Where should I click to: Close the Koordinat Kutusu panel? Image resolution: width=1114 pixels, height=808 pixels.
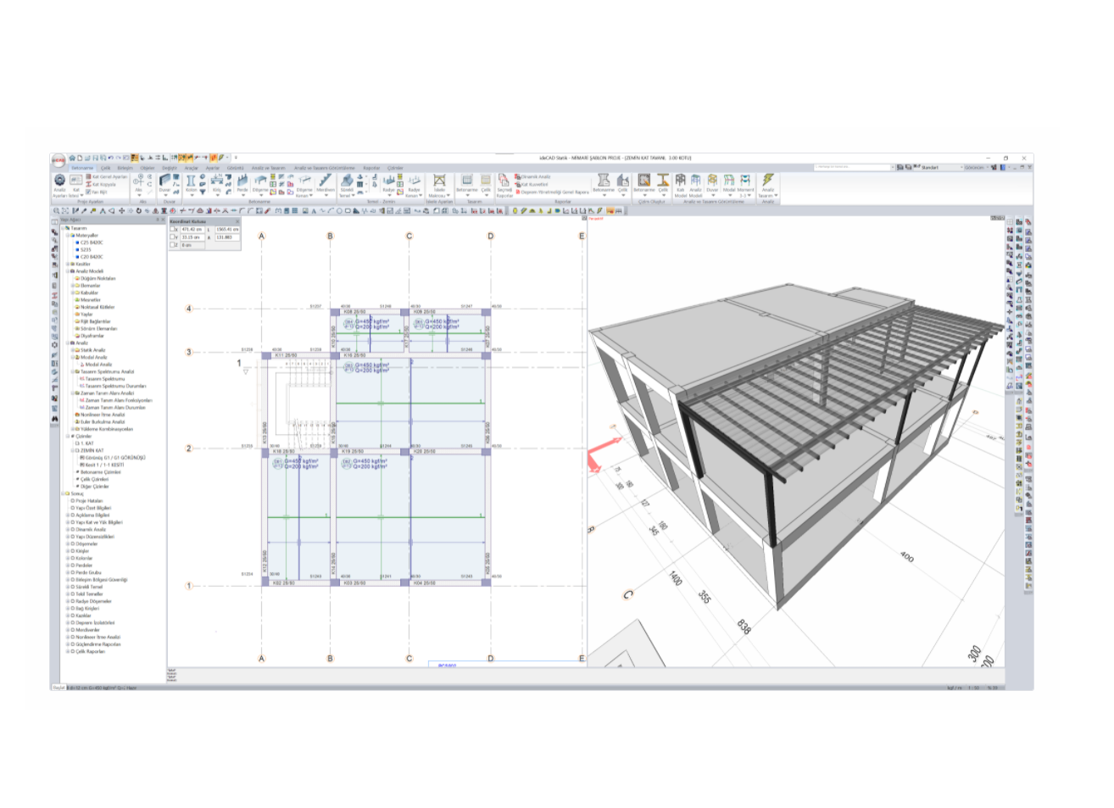[x=237, y=221]
